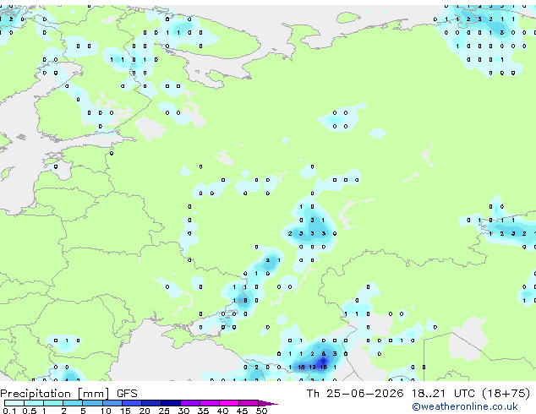Click the "0.5" legend scale label
This screenshot has width=536, height=414.
point(29,411)
